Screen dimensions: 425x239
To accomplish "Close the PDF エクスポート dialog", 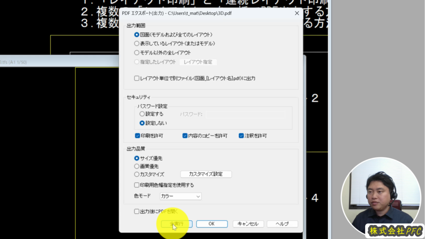I will coord(297,13).
